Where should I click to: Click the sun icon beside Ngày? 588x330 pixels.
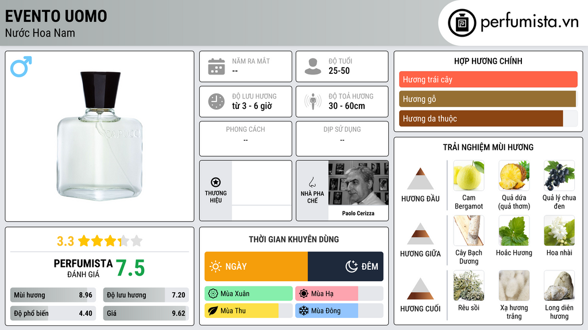pyautogui.click(x=216, y=266)
